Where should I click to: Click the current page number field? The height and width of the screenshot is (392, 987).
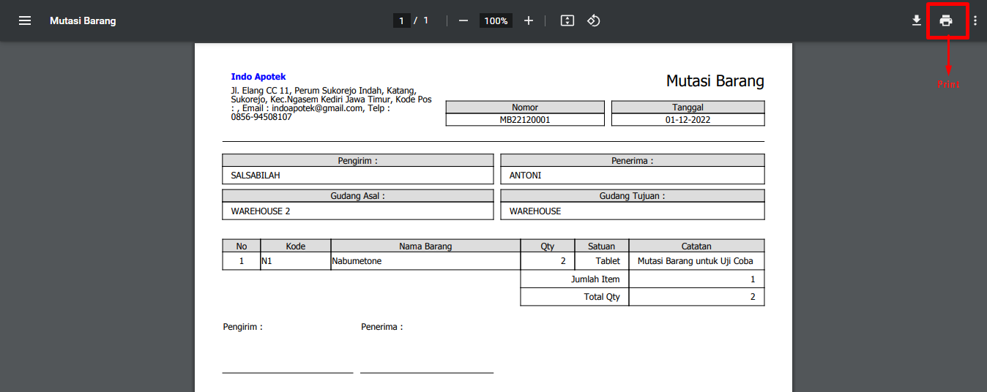point(401,20)
